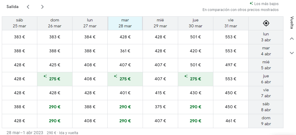This screenshot has width=296, height=135.
Task: Select the mar 28 mar departure column header
Action: 125,23
